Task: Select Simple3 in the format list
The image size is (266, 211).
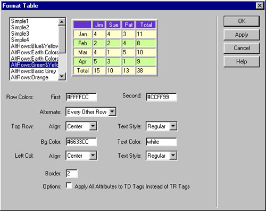Action: click(34, 34)
